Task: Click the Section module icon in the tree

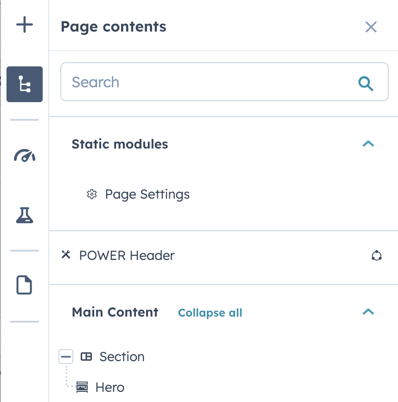Action: 85,357
